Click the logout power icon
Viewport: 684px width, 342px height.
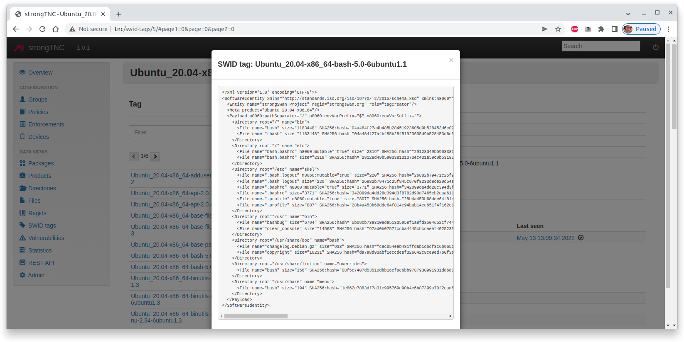656,47
